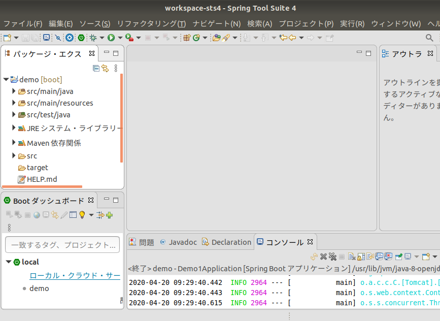Open the Boot Dashboard view toolbar icon

tap(81, 38)
